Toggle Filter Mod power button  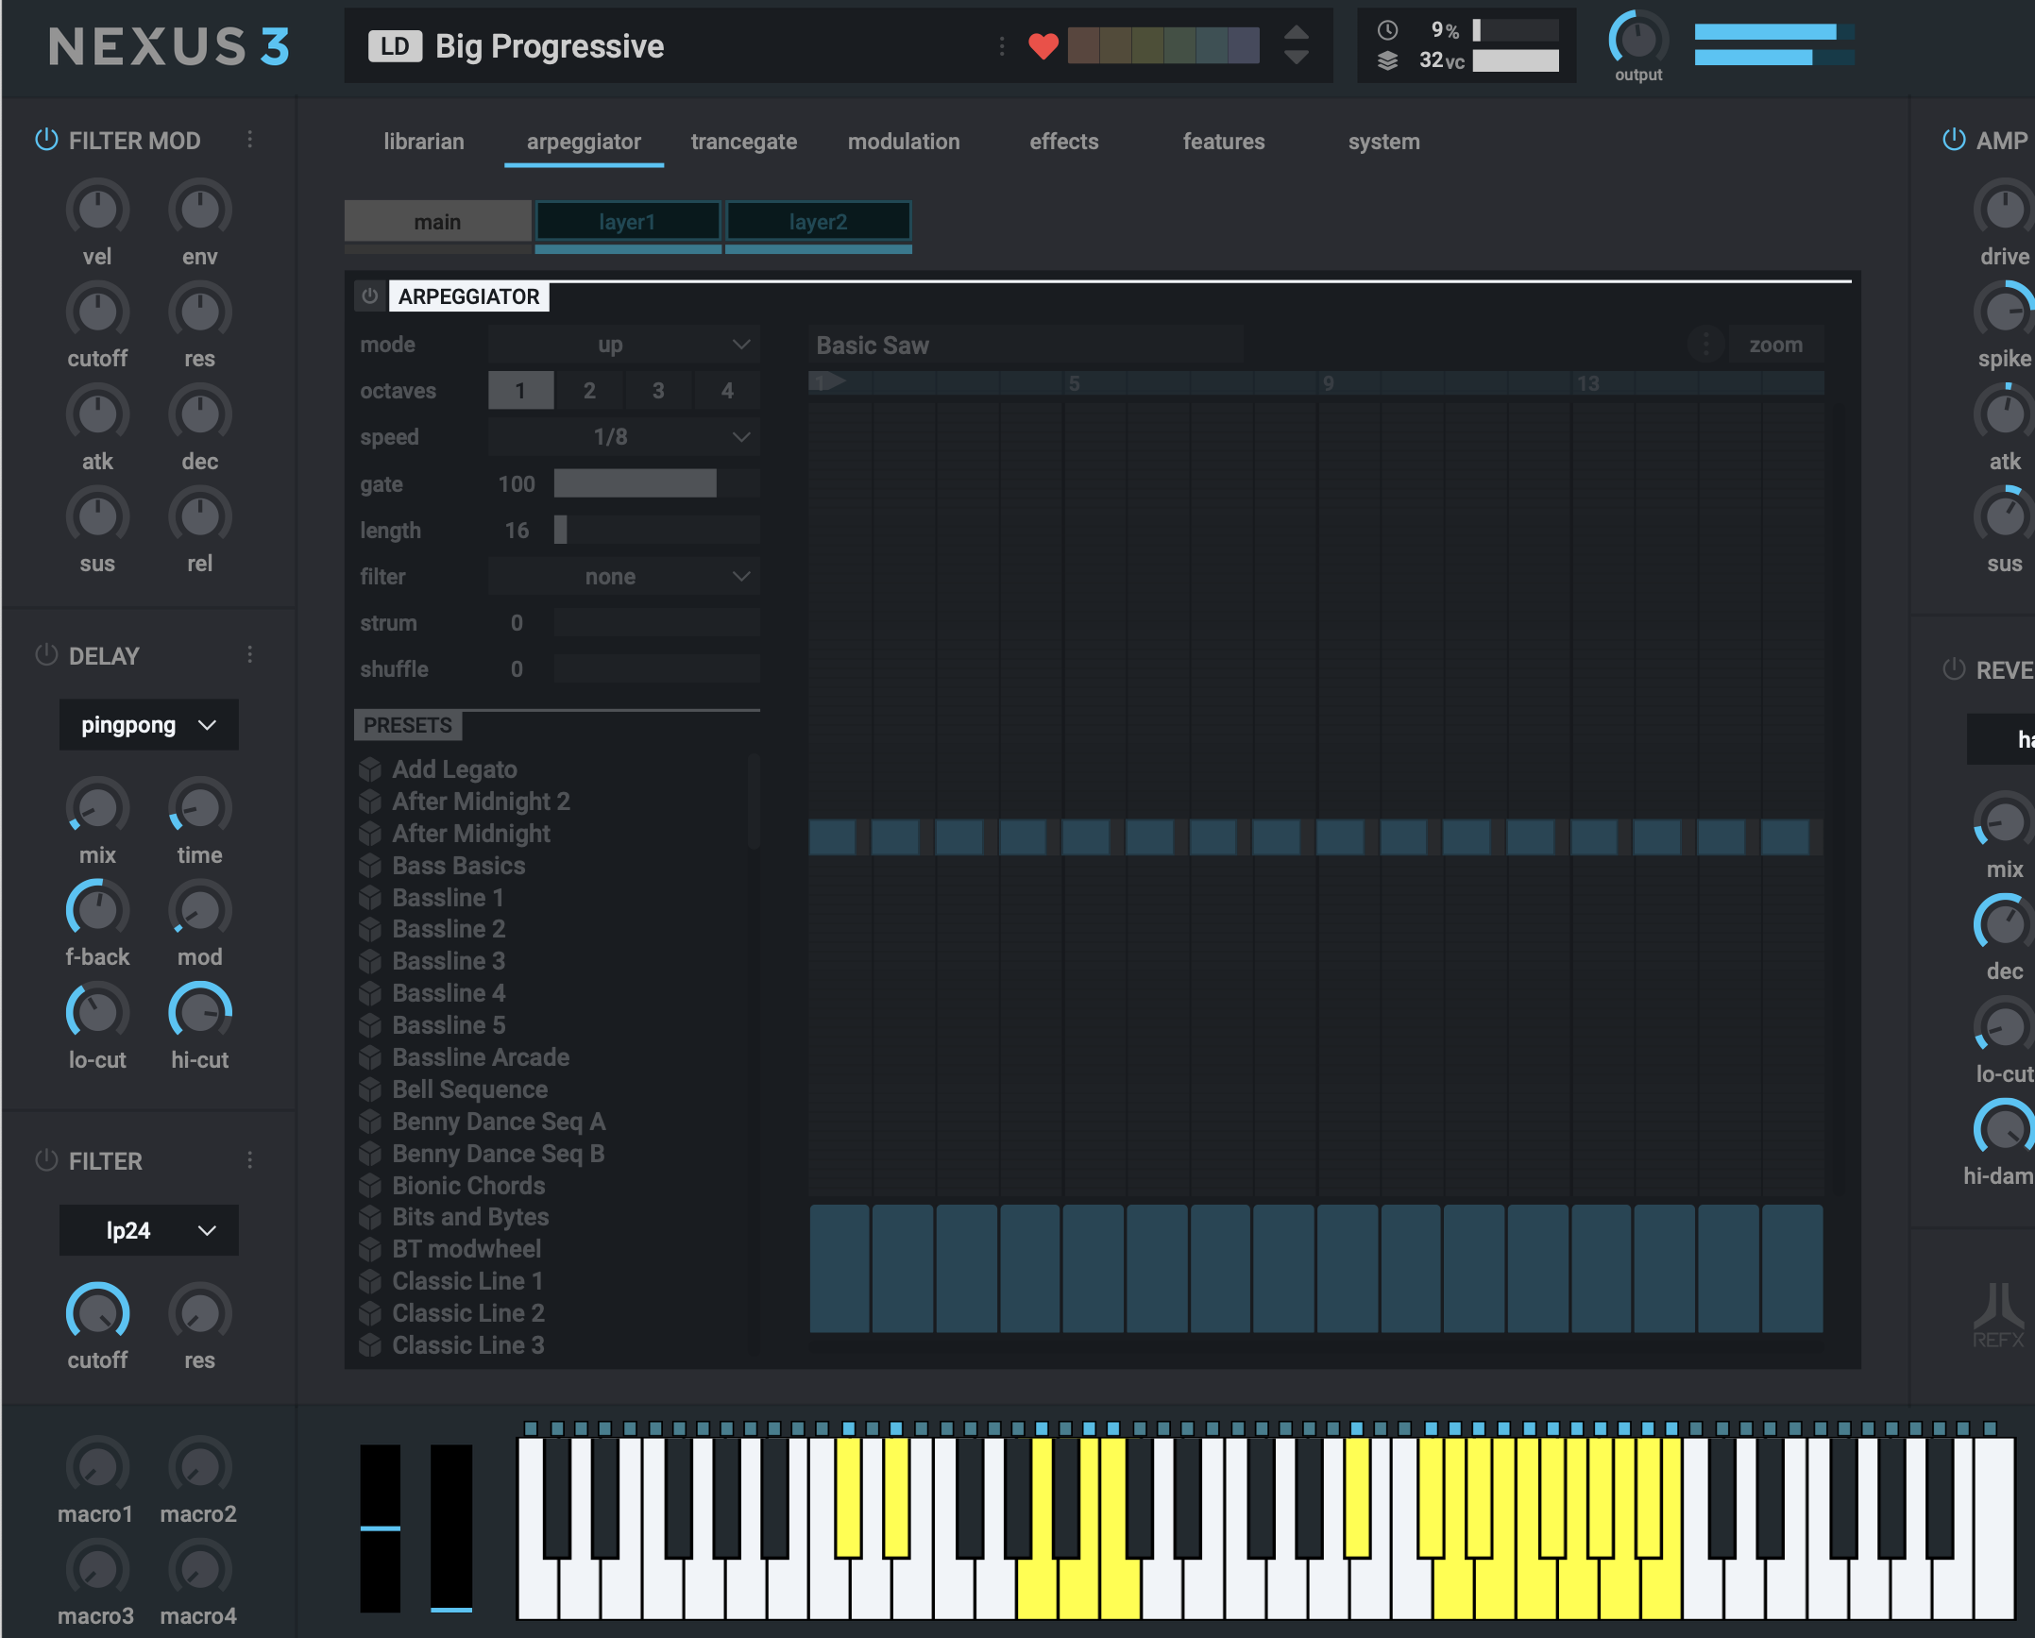[x=46, y=140]
